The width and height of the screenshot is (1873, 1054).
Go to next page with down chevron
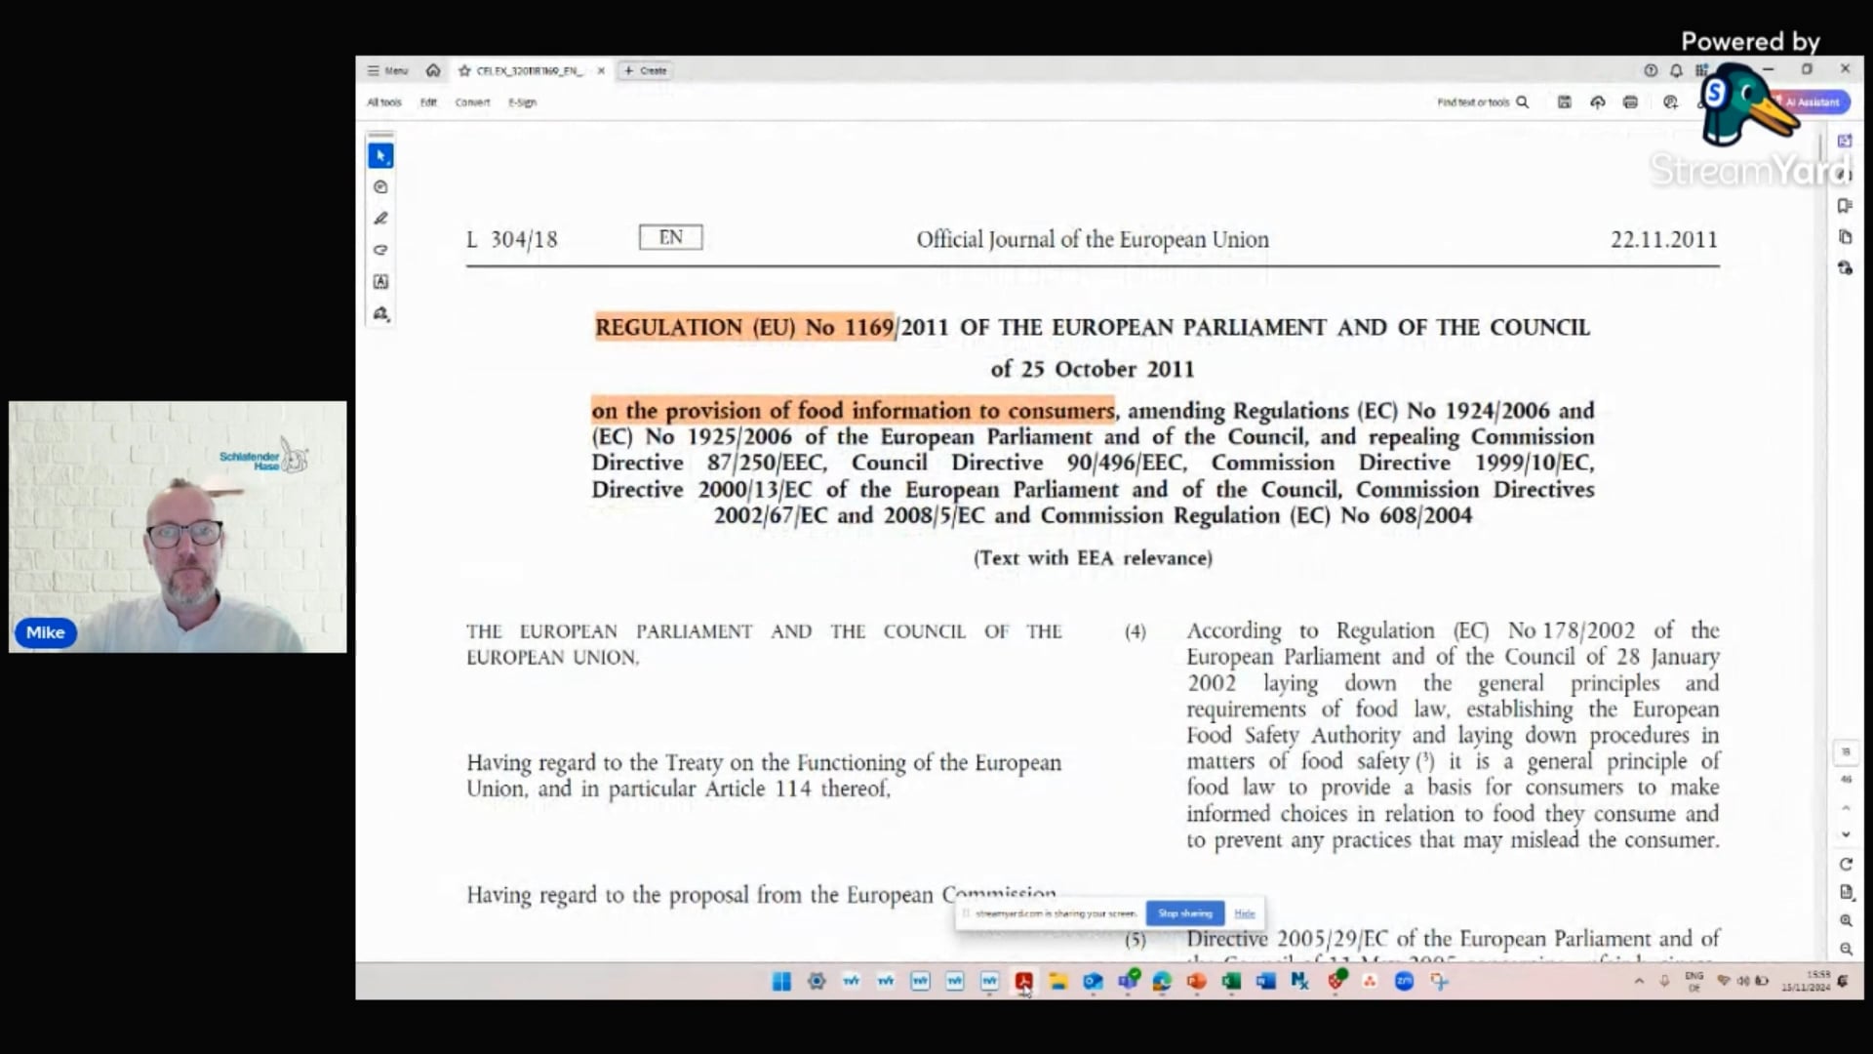click(x=1846, y=834)
